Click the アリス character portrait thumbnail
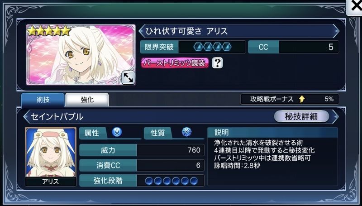The image size is (362, 206). 51,157
